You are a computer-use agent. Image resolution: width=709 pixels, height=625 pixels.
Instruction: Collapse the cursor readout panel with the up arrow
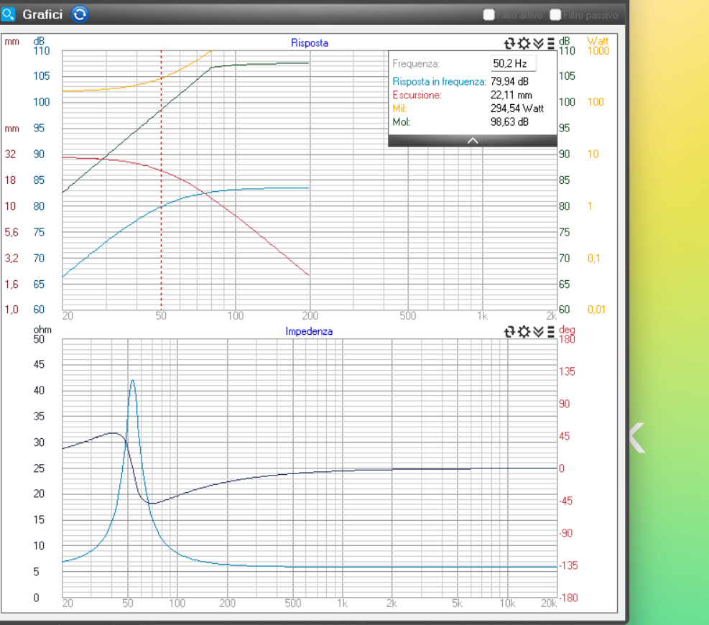coord(473,141)
